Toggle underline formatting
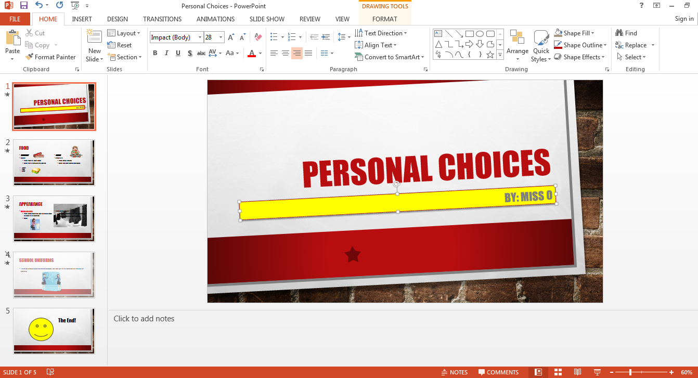Viewport: 698px width, 378px height. click(178, 53)
